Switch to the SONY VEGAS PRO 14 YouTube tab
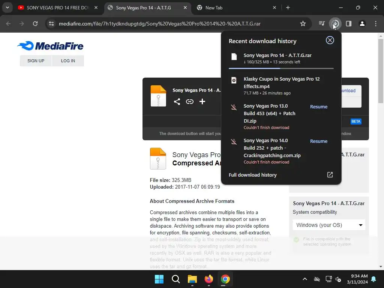384x288 pixels. [x=57, y=8]
